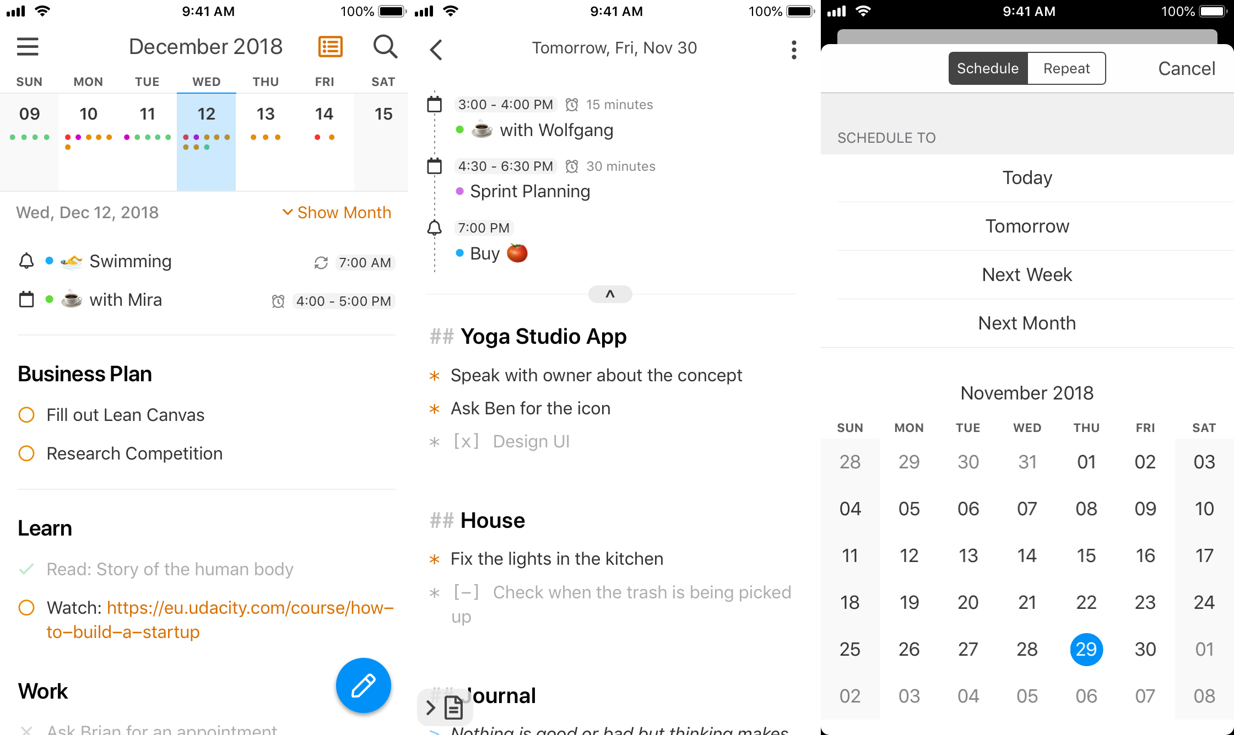Click the calendar grid view icon
This screenshot has width=1234, height=735.
331,48
